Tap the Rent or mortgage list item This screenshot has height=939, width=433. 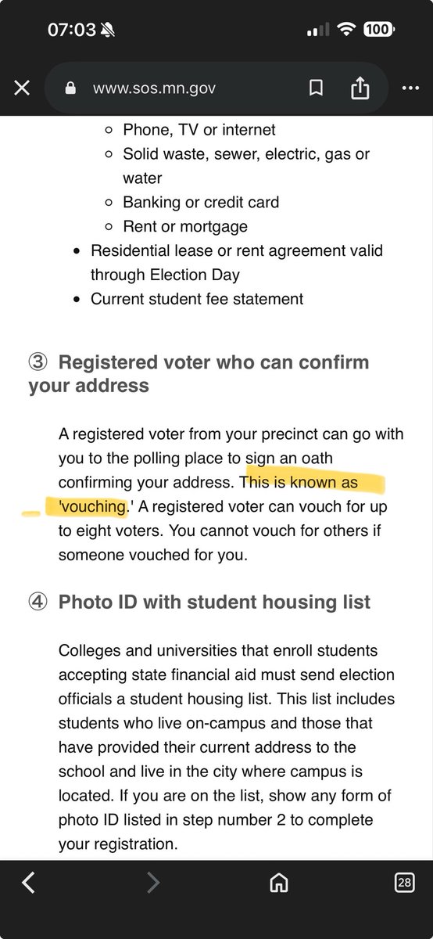pyautogui.click(x=185, y=226)
